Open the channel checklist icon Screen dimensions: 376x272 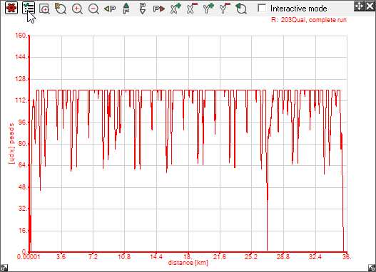tap(29, 8)
